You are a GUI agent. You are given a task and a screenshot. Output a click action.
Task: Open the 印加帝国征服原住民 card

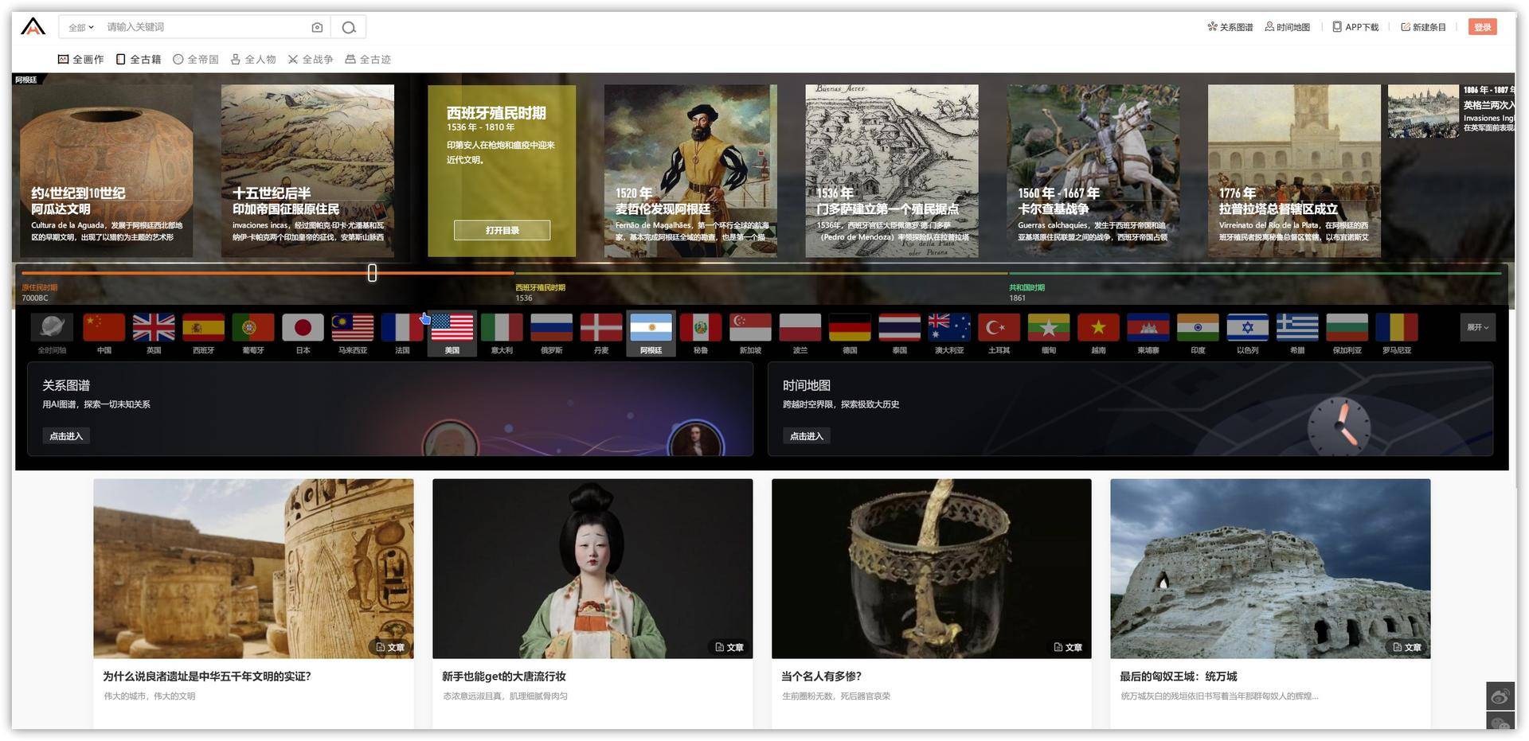tap(307, 171)
